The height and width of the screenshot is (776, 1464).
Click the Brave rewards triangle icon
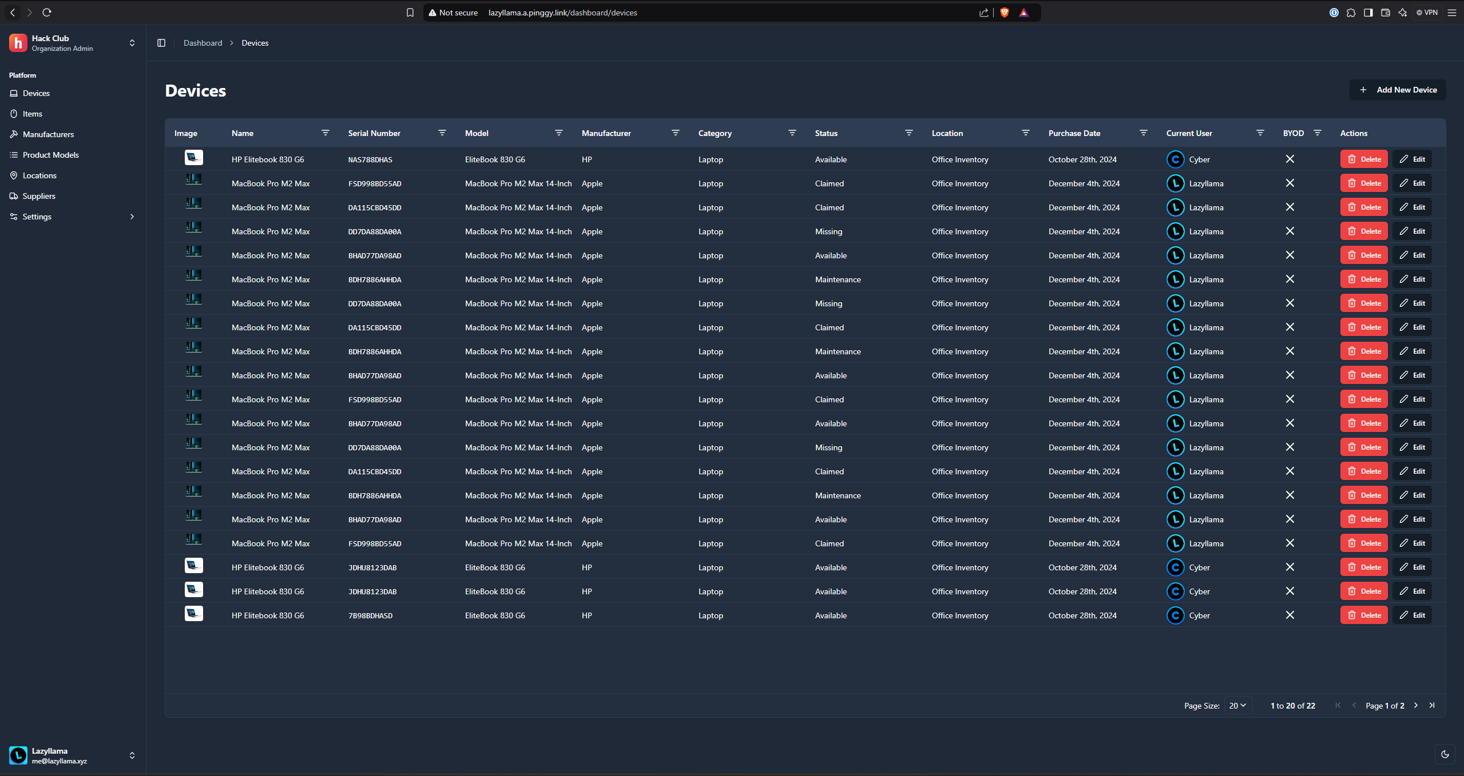click(x=1024, y=13)
